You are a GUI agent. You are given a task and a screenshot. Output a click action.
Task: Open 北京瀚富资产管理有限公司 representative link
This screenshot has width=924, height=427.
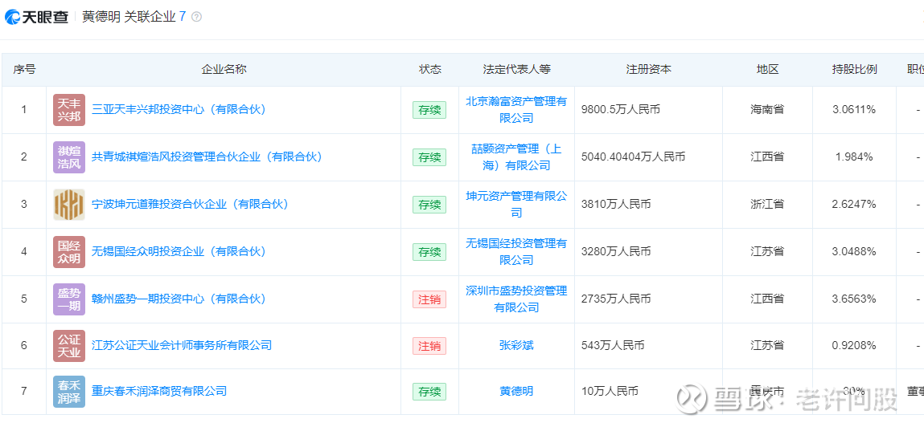(516, 110)
